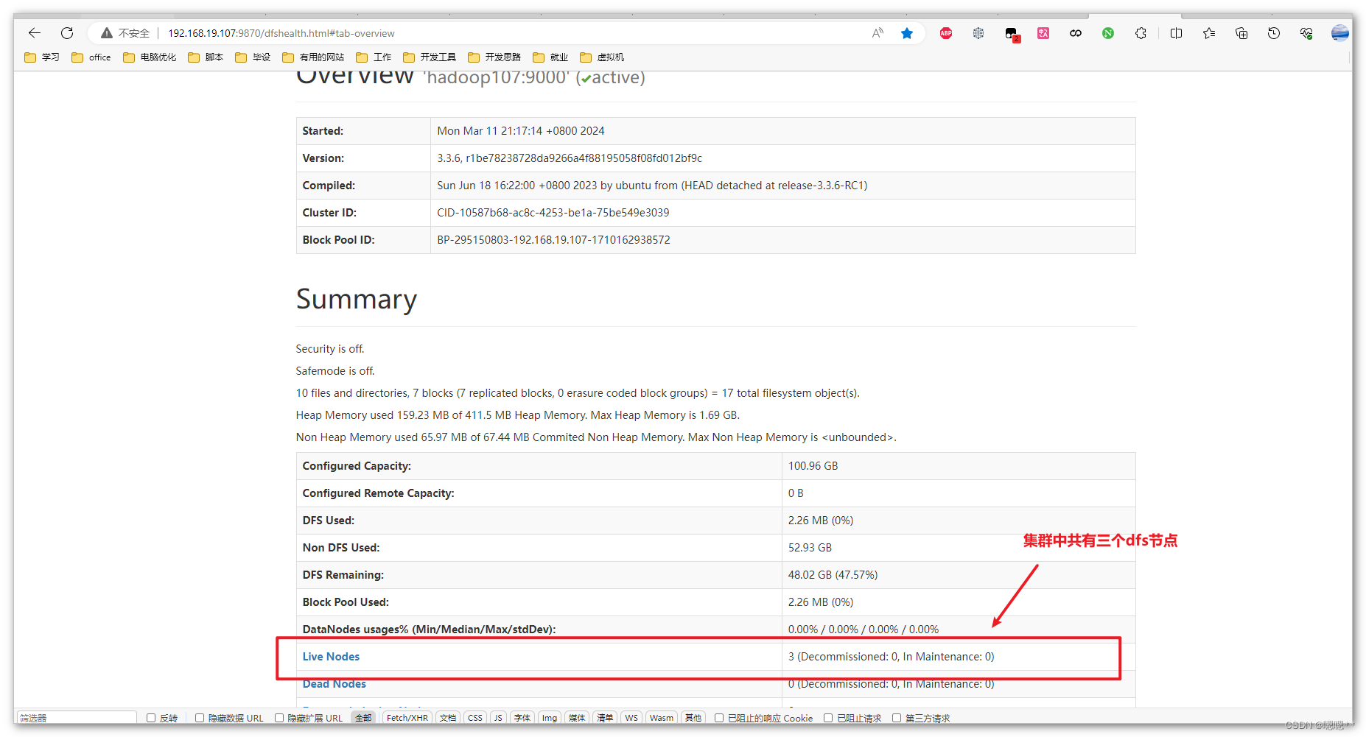Select the 全部 network filter

[x=363, y=718]
